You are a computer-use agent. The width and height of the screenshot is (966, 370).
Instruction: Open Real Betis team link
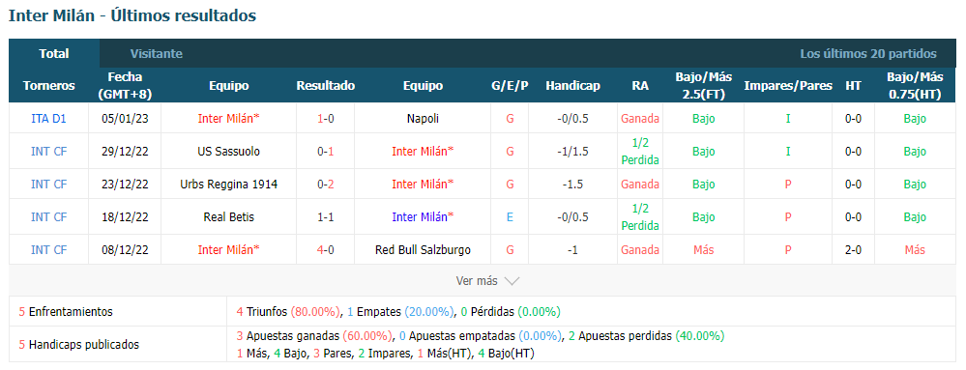pyautogui.click(x=228, y=217)
